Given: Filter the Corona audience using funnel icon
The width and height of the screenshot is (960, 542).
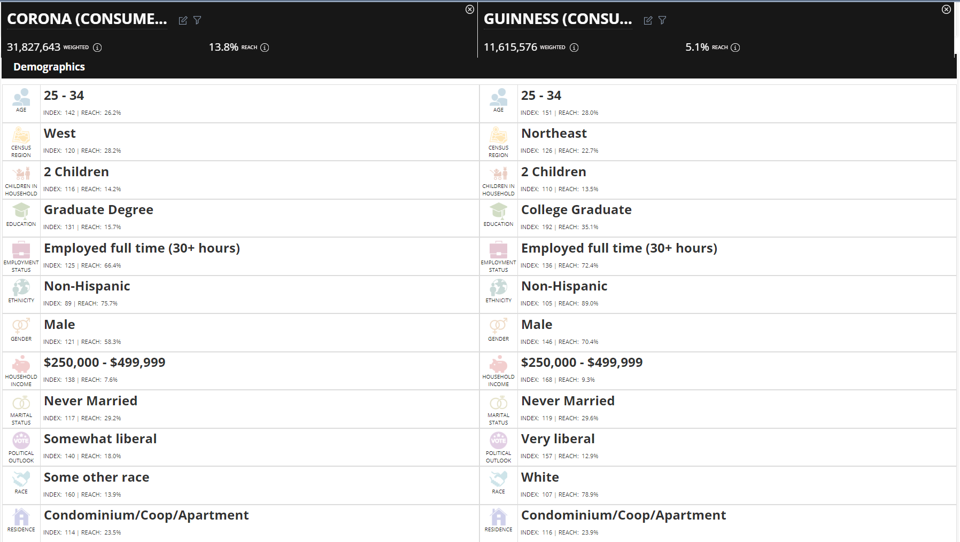Looking at the screenshot, I should (x=197, y=20).
